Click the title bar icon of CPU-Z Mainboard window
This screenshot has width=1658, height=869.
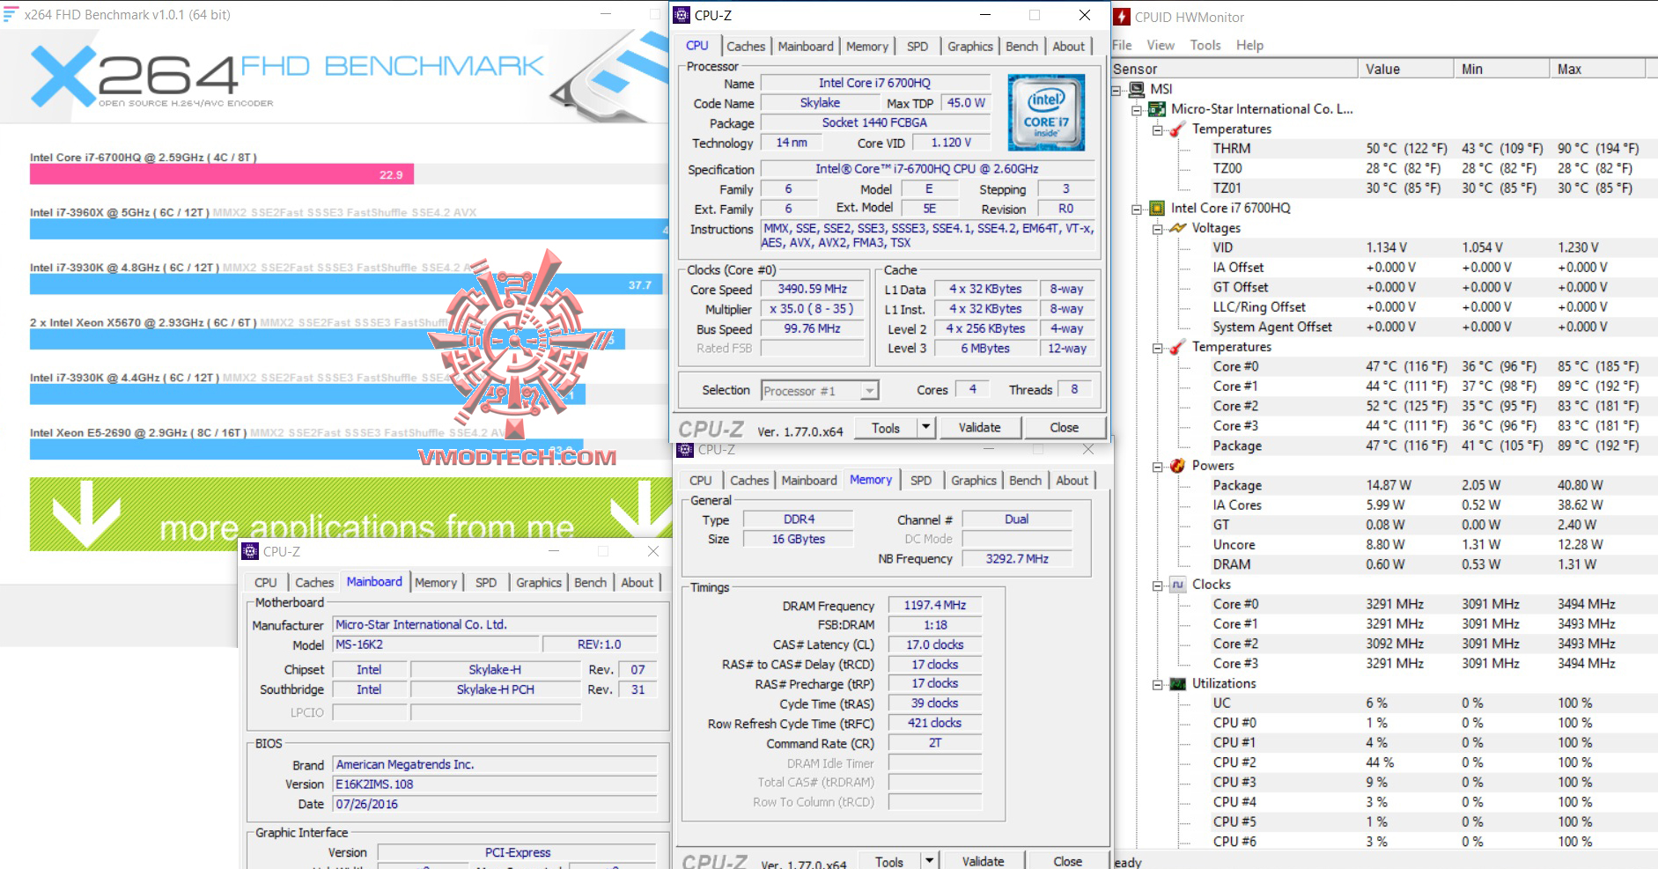pos(251,552)
